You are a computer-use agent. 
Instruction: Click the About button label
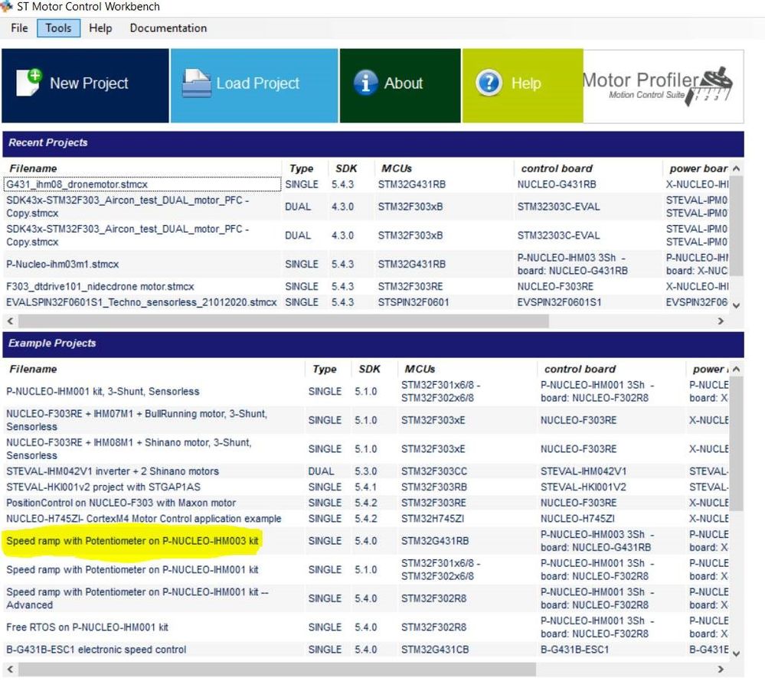[404, 83]
